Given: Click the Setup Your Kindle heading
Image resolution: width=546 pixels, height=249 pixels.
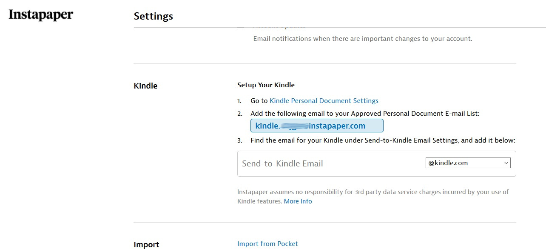Looking at the screenshot, I should 266,85.
